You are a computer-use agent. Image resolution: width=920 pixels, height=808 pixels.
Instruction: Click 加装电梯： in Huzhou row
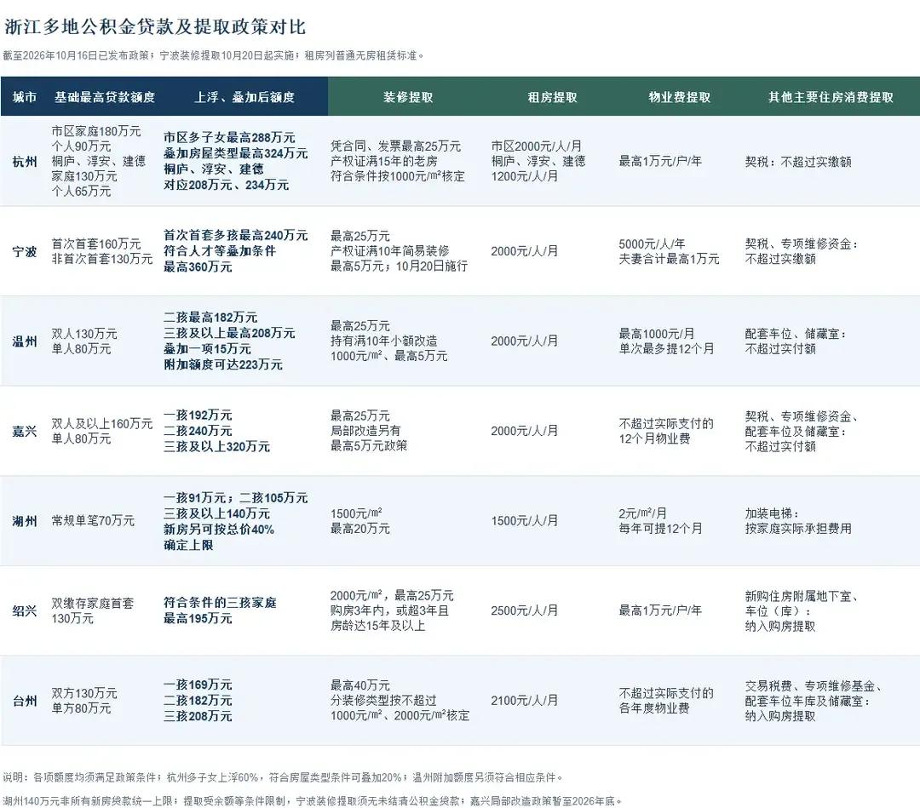click(772, 513)
